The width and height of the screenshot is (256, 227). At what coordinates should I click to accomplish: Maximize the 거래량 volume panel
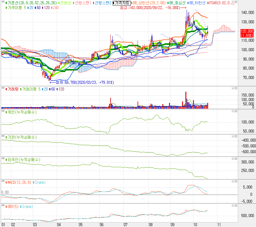(233, 88)
